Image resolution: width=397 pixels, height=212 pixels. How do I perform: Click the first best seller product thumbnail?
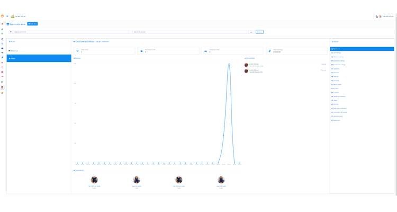click(x=94, y=180)
